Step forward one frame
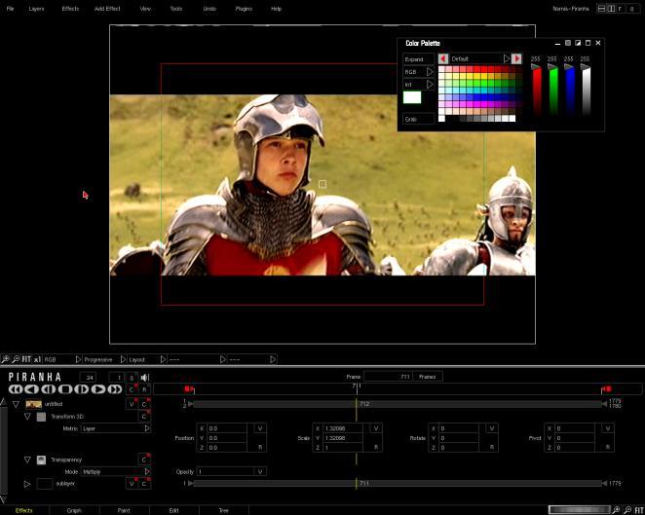The image size is (645, 515). coord(82,388)
